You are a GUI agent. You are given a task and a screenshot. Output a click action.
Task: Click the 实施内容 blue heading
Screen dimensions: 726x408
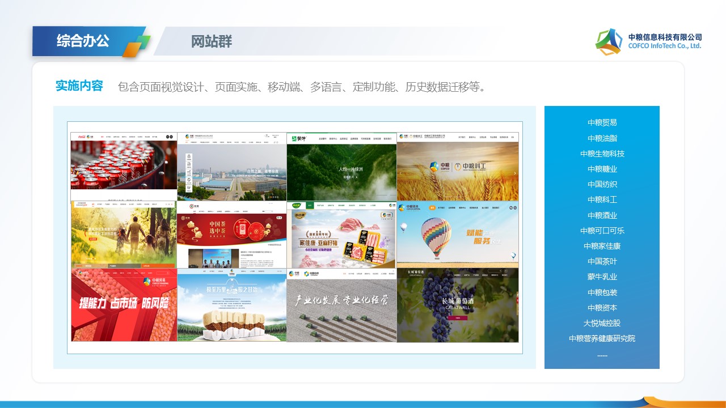(x=79, y=86)
